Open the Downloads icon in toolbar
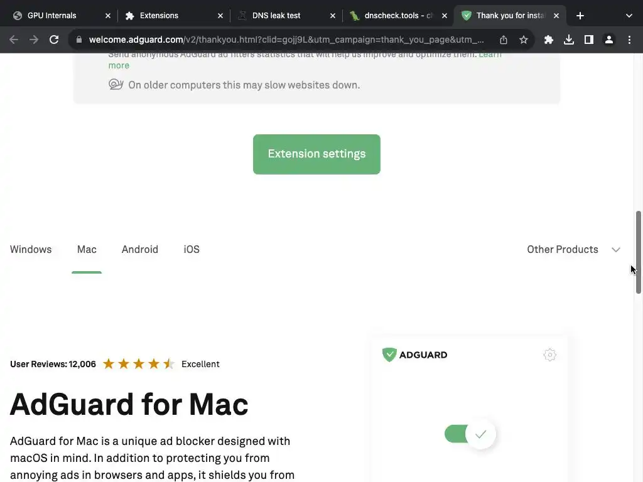643x482 pixels. pyautogui.click(x=569, y=40)
